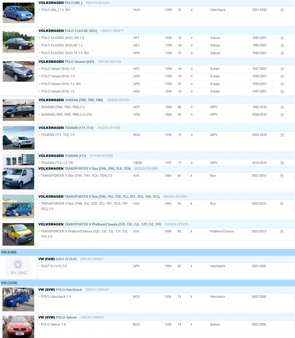Open the Sharan MPV photo
The width and height of the screenshot is (295, 338).
coord(18,110)
